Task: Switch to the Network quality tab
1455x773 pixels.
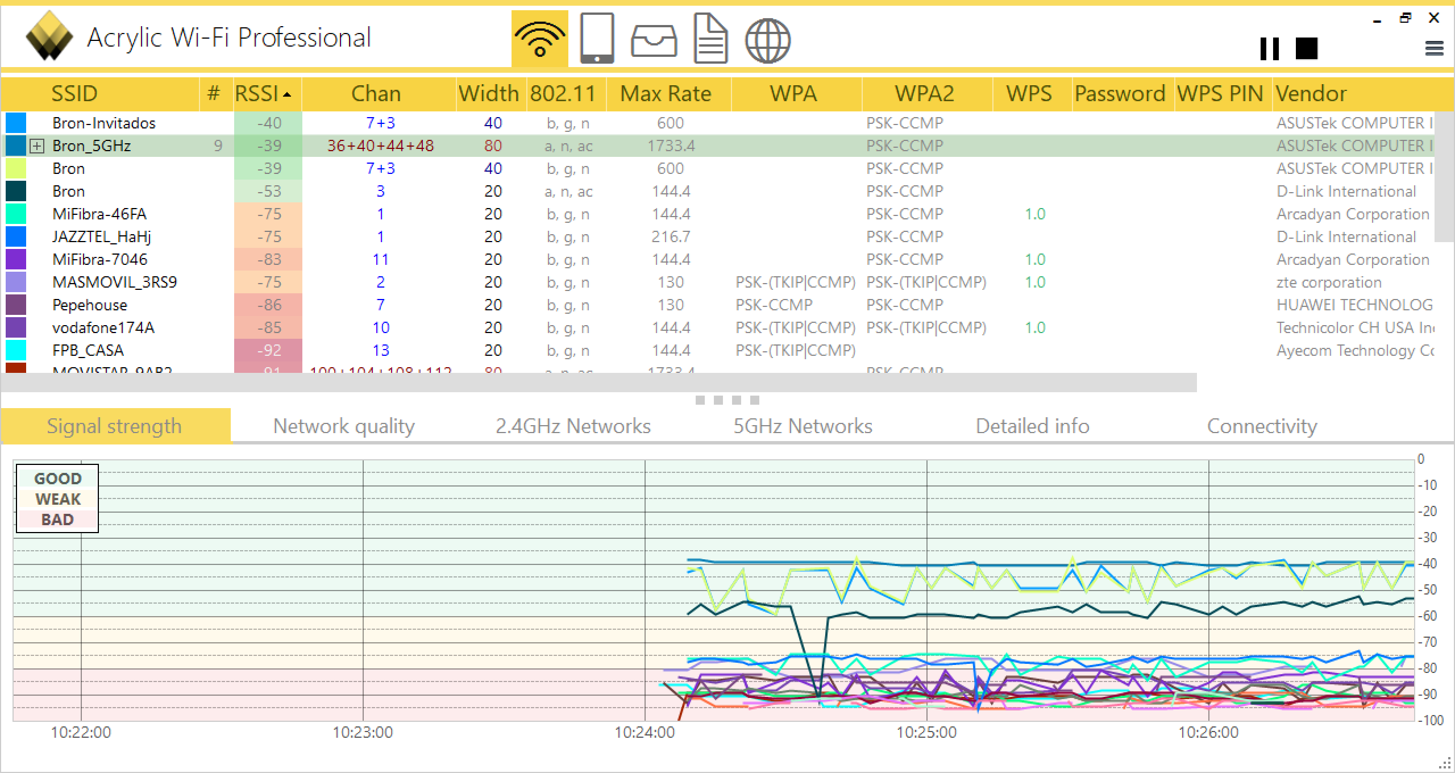Action: coord(344,426)
